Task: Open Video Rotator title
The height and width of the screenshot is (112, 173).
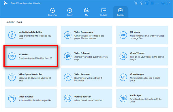Action: 26,96
